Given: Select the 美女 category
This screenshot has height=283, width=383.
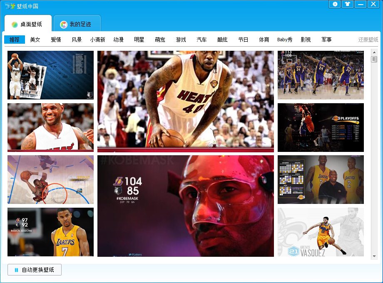Looking at the screenshot, I should pyautogui.click(x=35, y=40).
